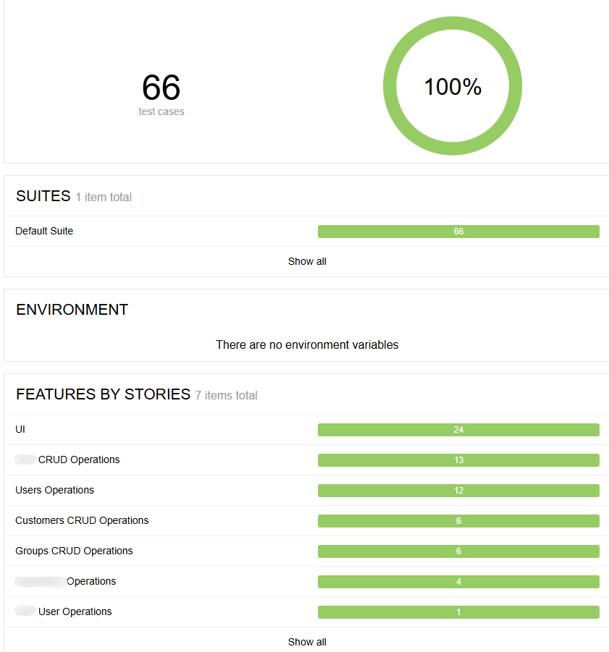
Task: Open the Customers CRUD Operations feature
Action: pyautogui.click(x=82, y=520)
